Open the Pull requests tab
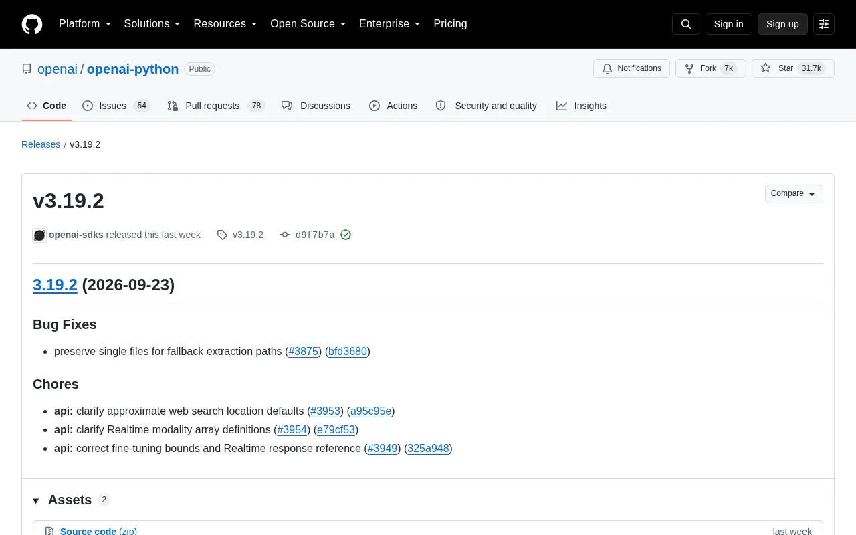Image resolution: width=856 pixels, height=535 pixels. (x=216, y=106)
